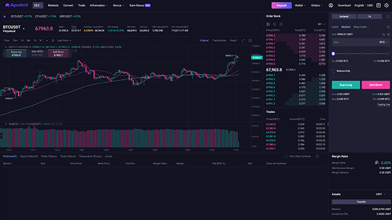
Task: Click the order size slider handle
Action: pos(333,54)
